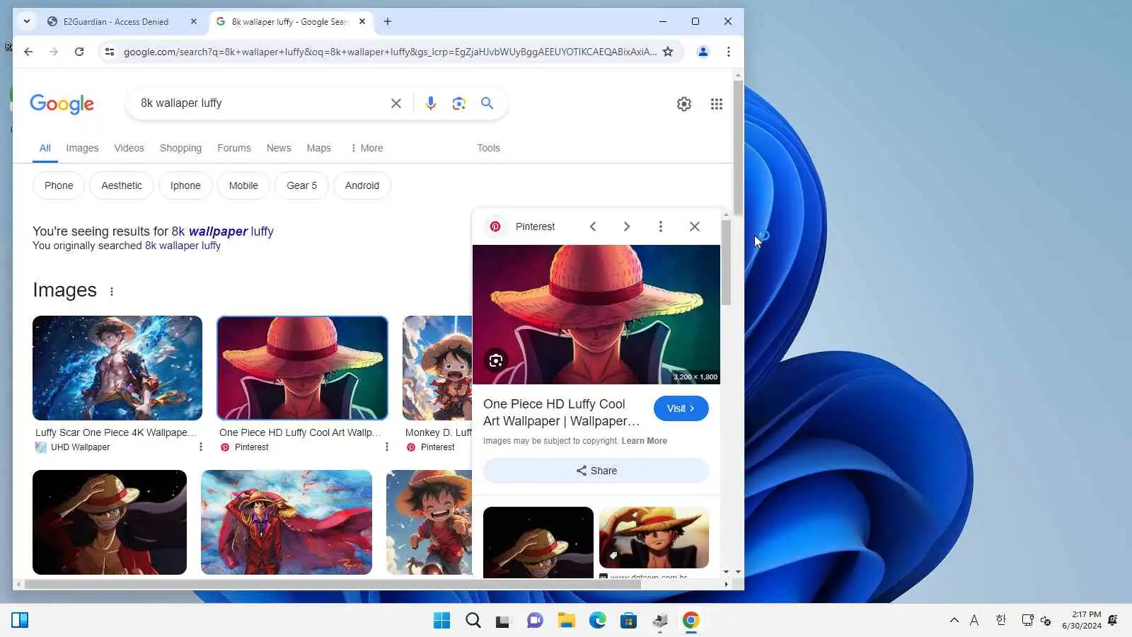Select the News search tab

pyautogui.click(x=279, y=148)
